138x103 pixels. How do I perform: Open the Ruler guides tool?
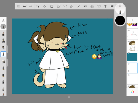59,6
